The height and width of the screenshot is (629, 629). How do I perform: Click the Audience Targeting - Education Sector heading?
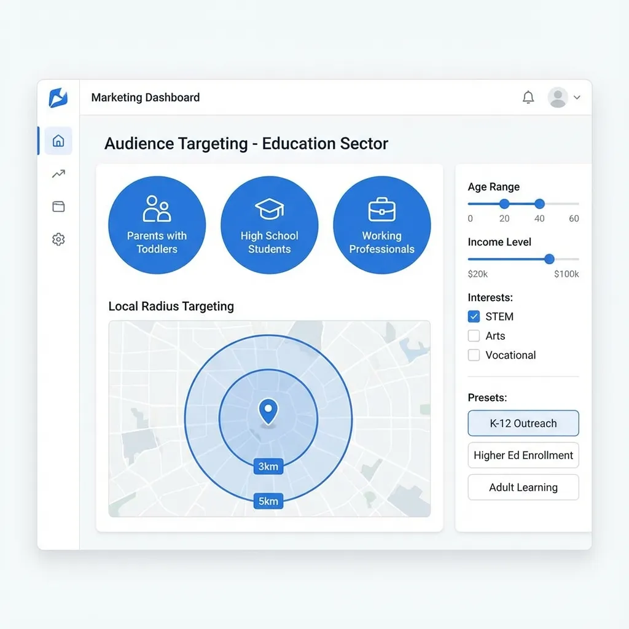coord(246,144)
